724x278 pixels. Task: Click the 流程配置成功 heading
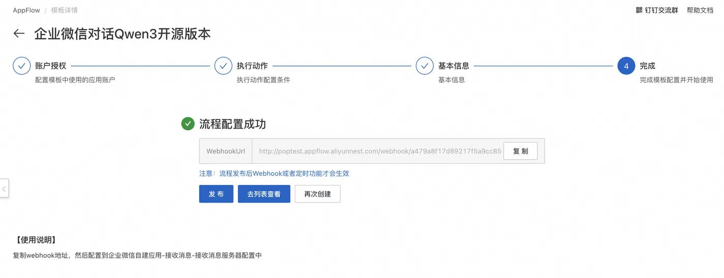(x=233, y=124)
